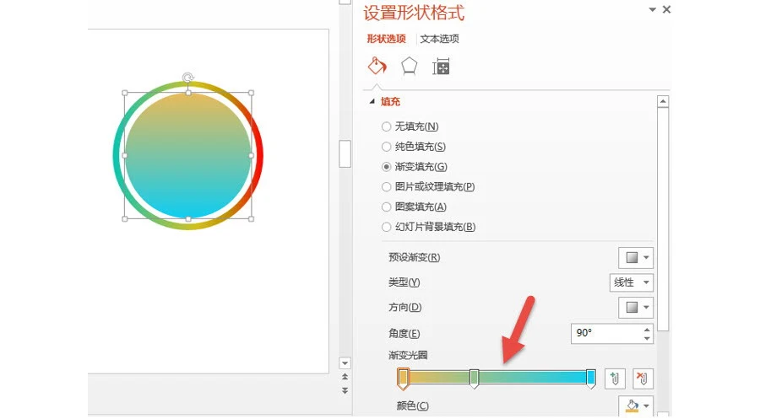The image size is (760, 419).
Task: Select the 无填充(N) radio option
Action: (x=386, y=126)
